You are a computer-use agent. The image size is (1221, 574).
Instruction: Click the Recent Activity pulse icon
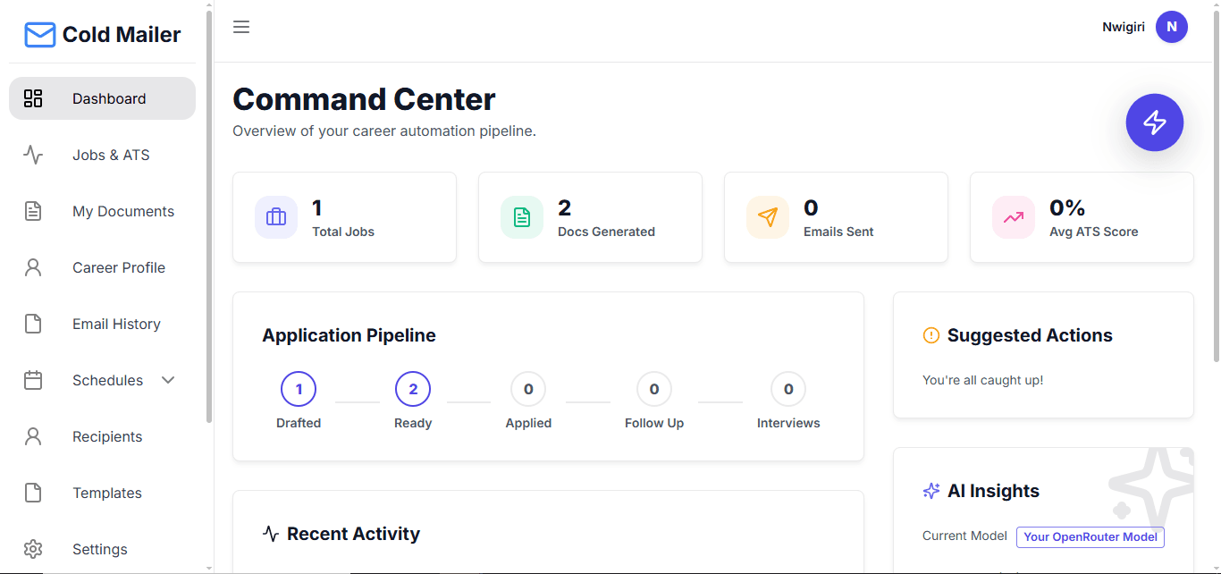point(271,534)
